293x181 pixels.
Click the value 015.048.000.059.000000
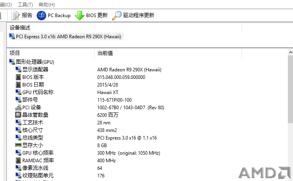(x=121, y=77)
